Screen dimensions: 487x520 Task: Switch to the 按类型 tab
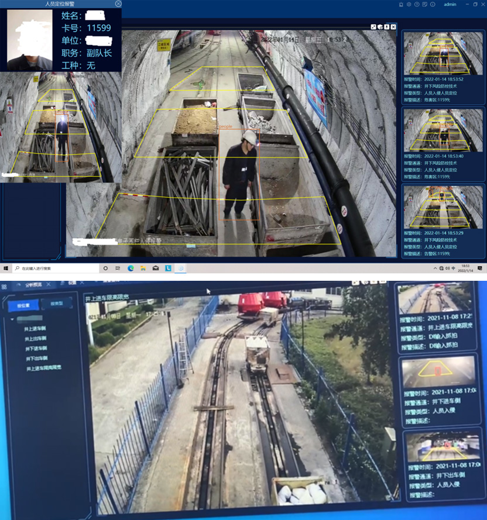pos(57,305)
